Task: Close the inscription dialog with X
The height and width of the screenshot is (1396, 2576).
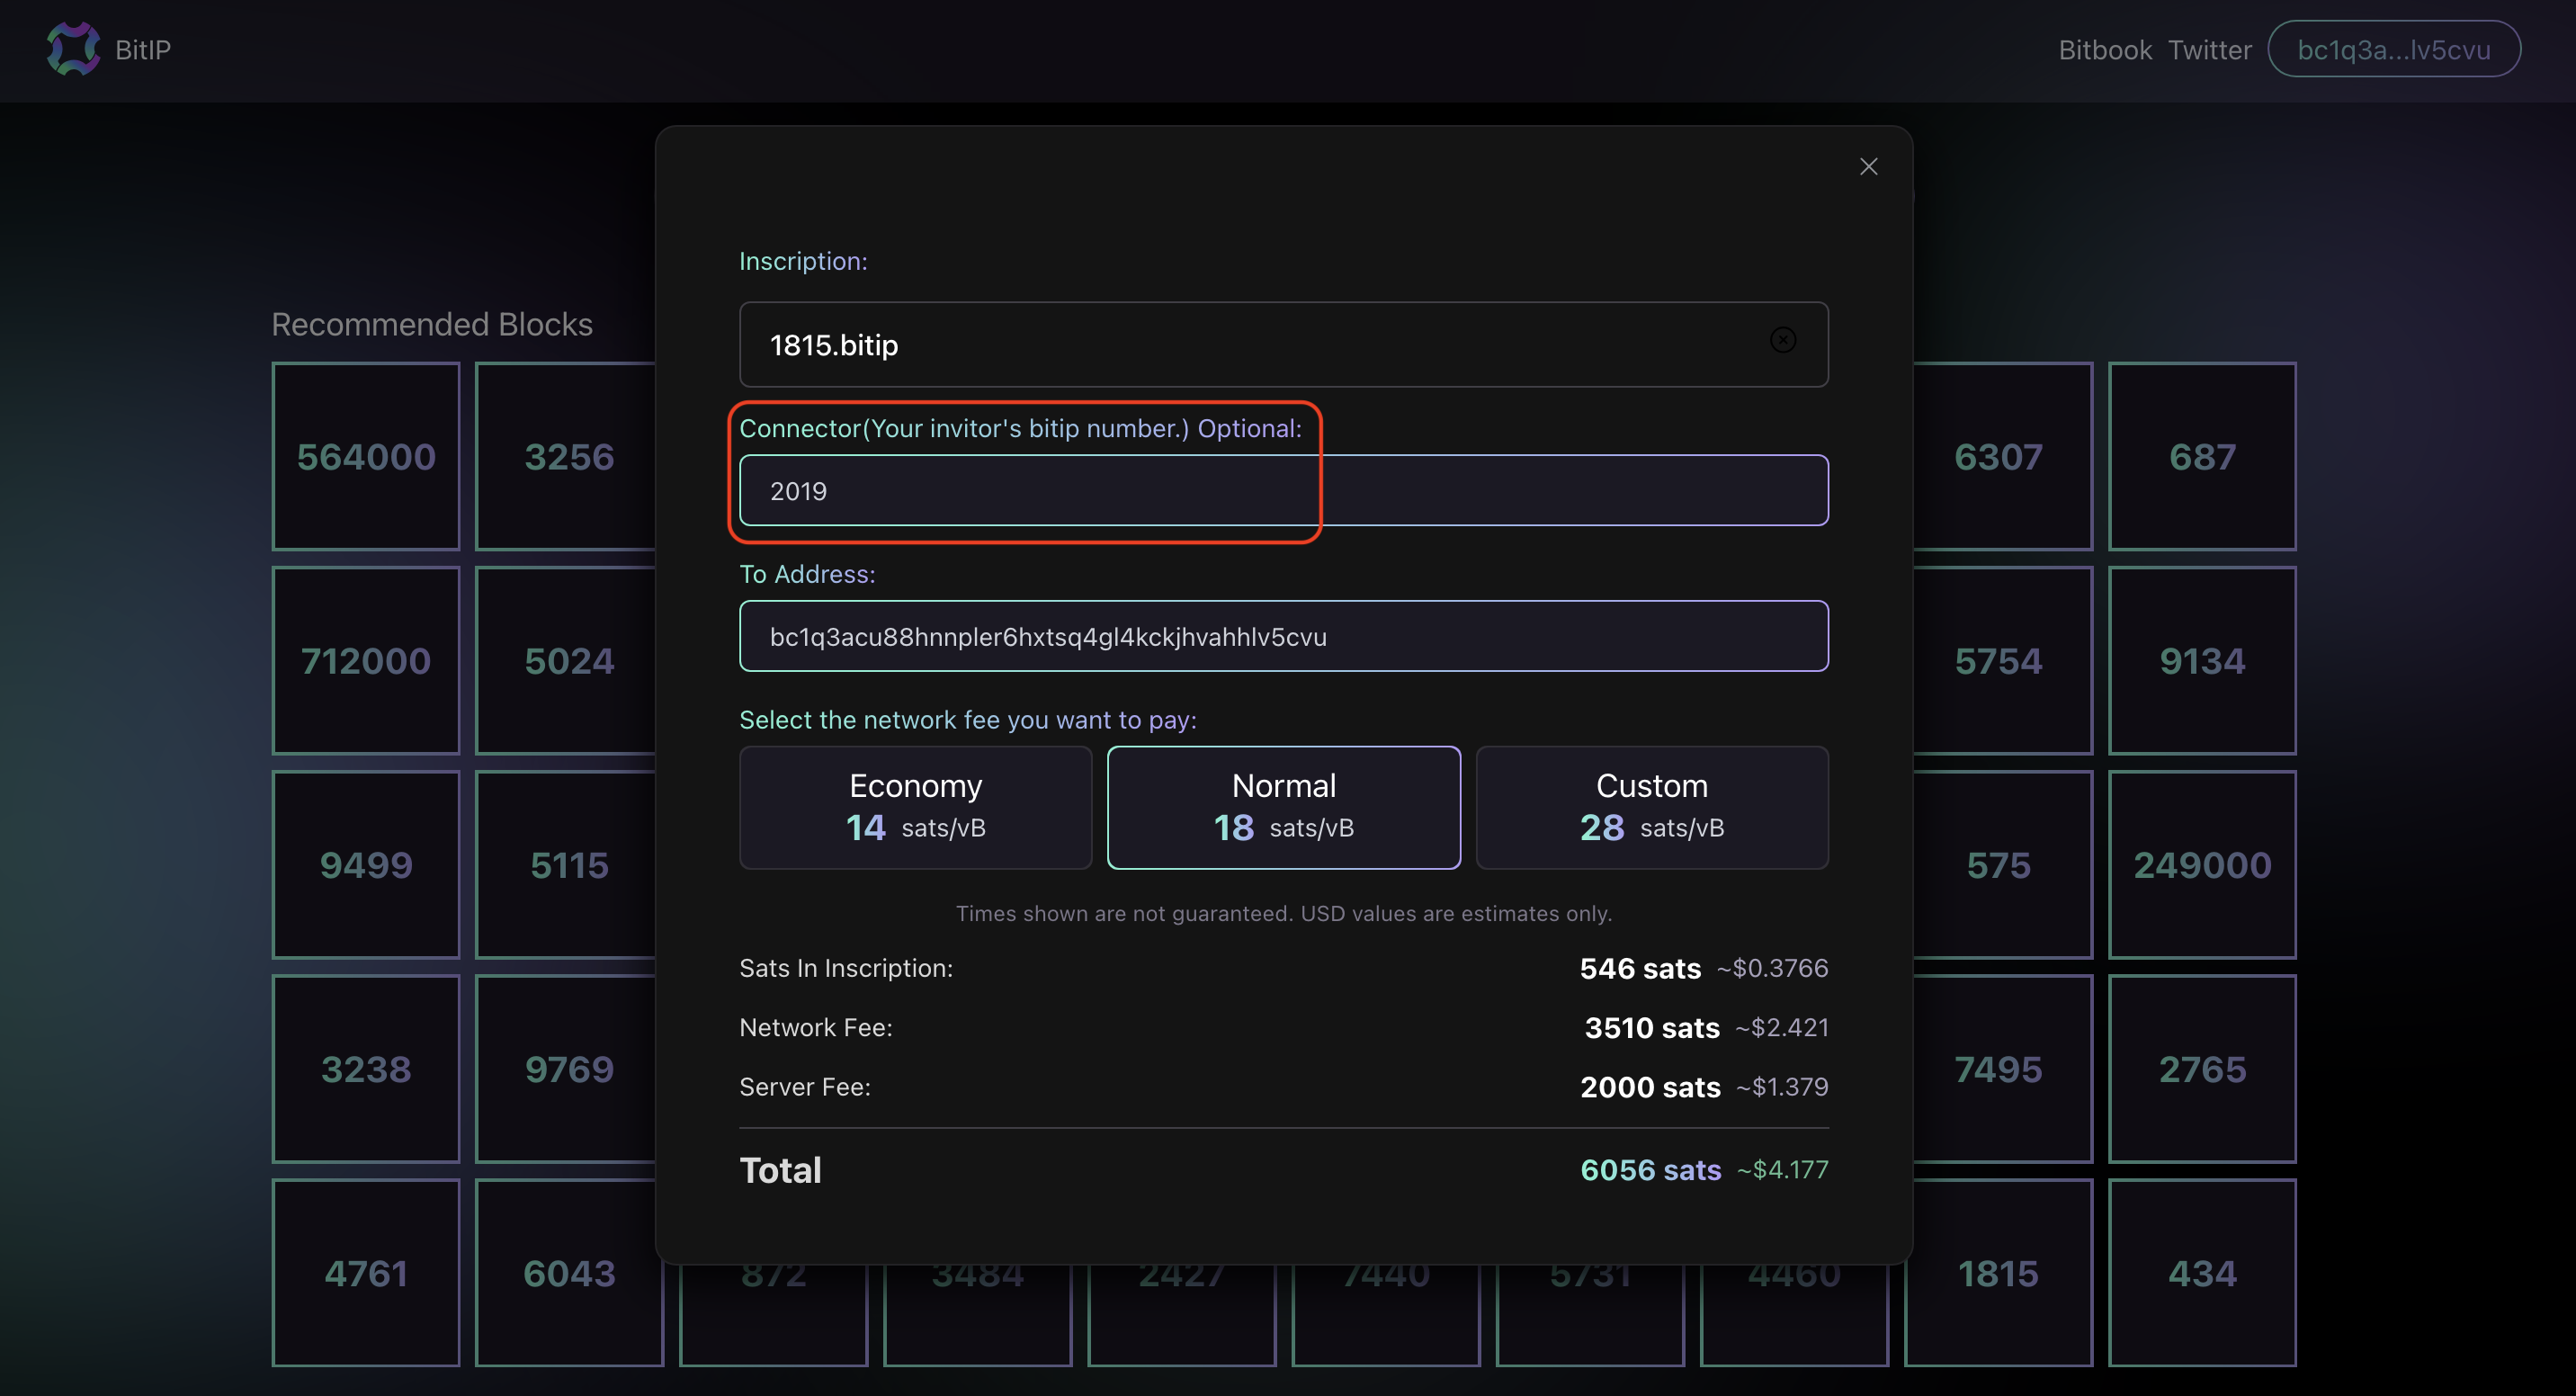Action: pos(1868,167)
